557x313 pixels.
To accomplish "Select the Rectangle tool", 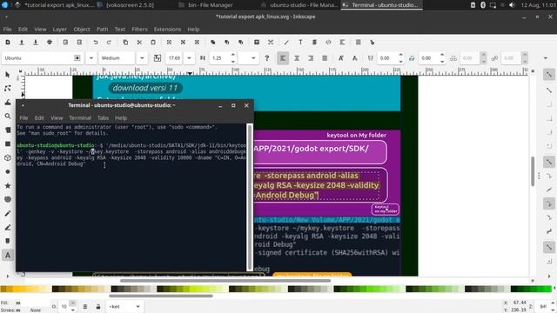I will (x=8, y=143).
